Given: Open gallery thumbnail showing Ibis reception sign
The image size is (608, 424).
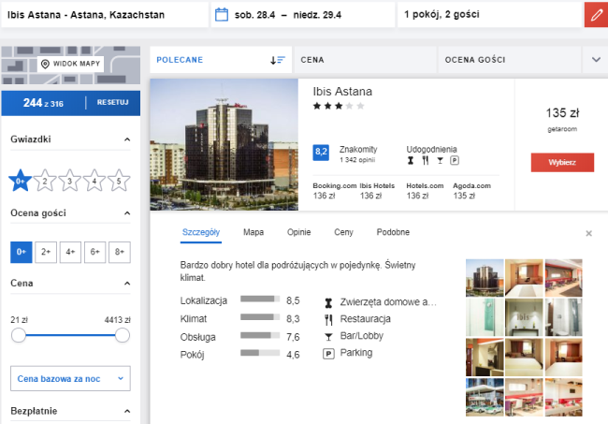Looking at the screenshot, I should coord(524,317).
